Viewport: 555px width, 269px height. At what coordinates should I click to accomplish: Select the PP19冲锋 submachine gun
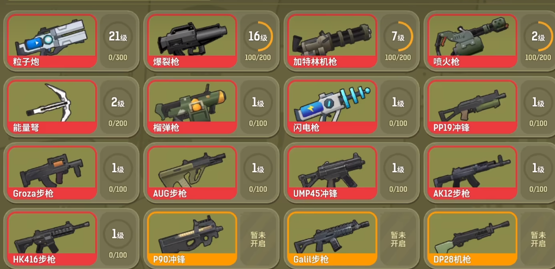[x=472, y=107]
